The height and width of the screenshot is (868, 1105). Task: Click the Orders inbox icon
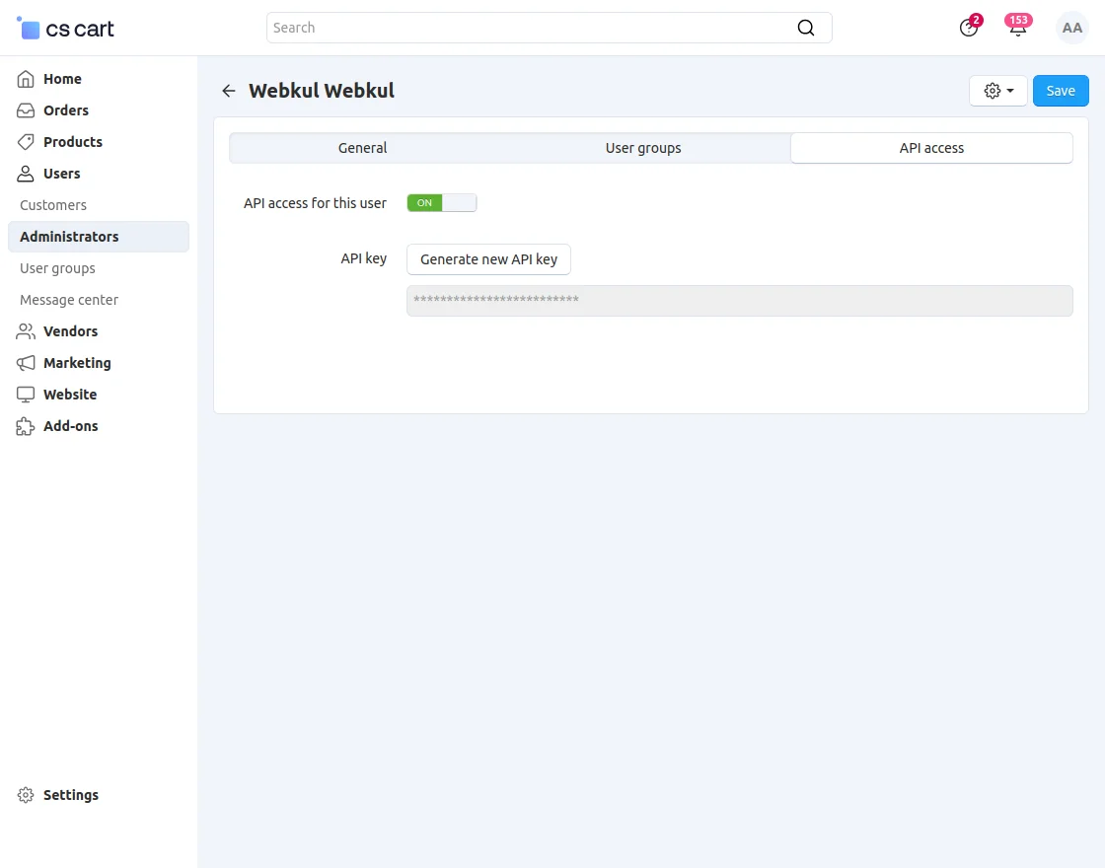[x=26, y=110]
